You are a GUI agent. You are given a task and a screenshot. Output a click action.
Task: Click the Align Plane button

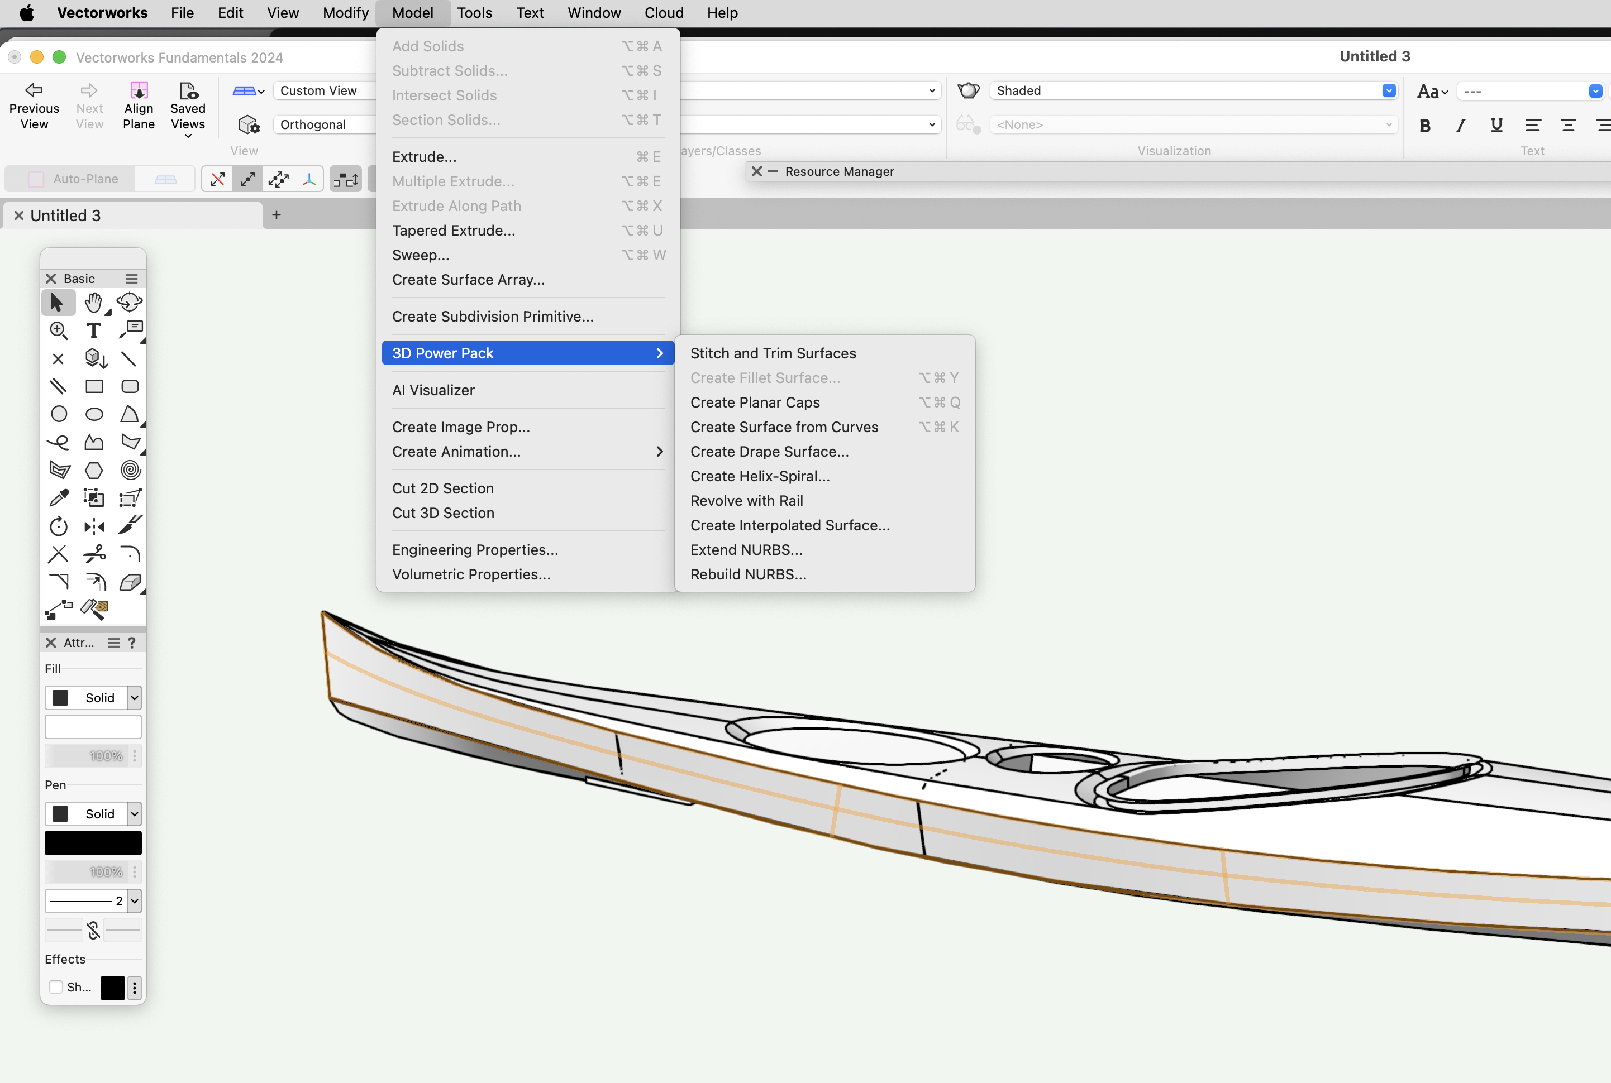(138, 107)
